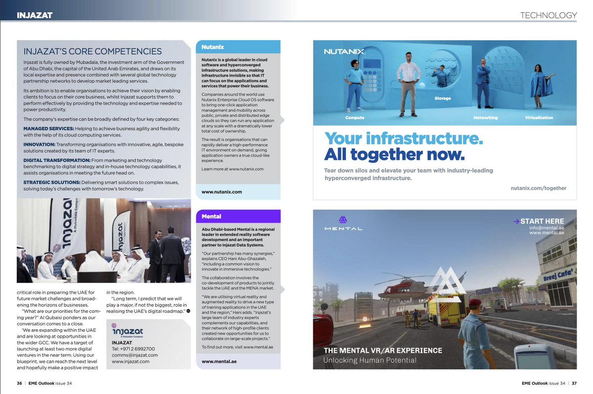The width and height of the screenshot is (593, 394).
Task: Click comms@injazat.com email address
Action: 135,355
